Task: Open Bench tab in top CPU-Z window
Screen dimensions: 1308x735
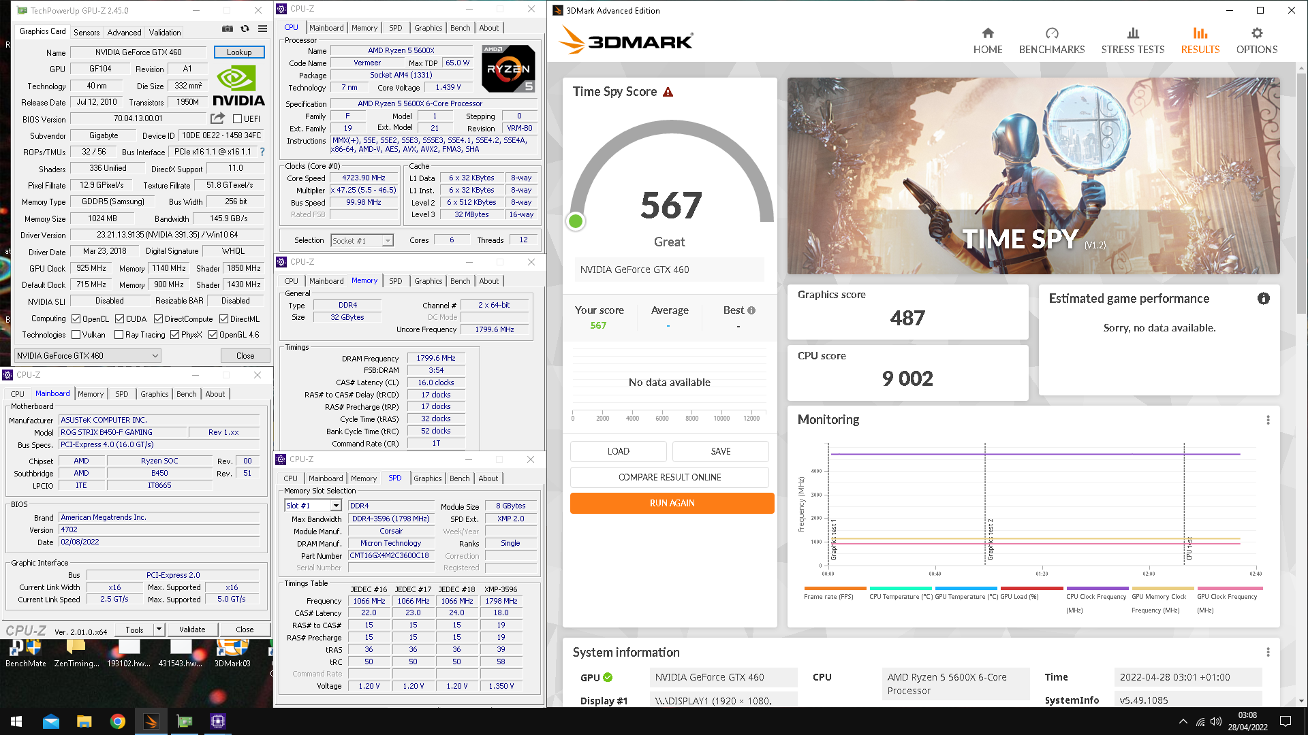Action: click(x=461, y=28)
